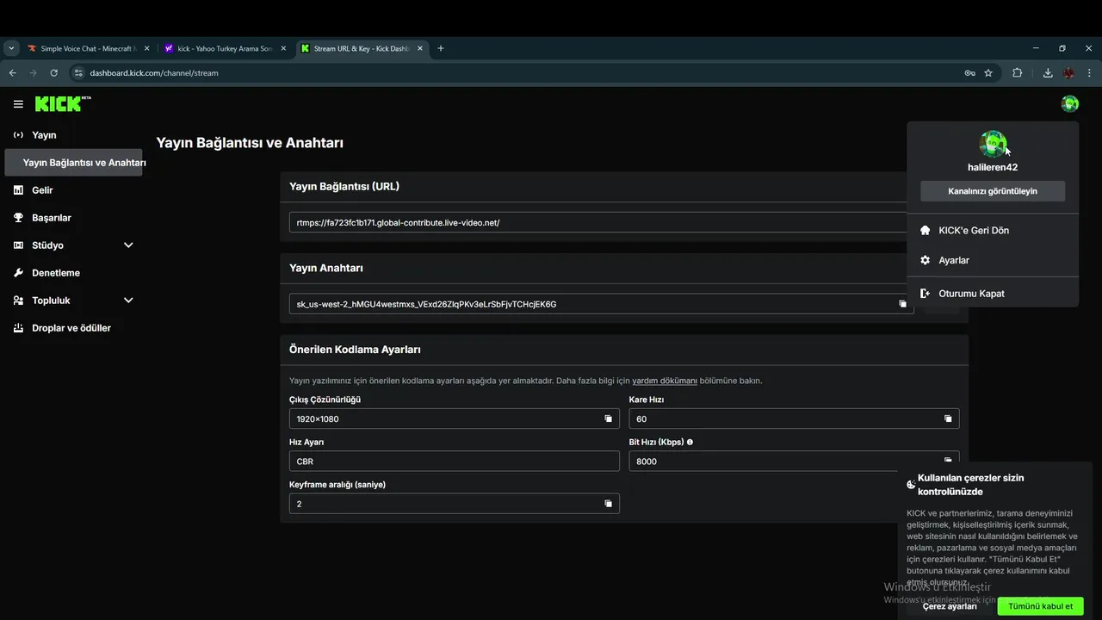Accept all cookies with Tümünü kabul et
The height and width of the screenshot is (620, 1102).
pos(1040,606)
